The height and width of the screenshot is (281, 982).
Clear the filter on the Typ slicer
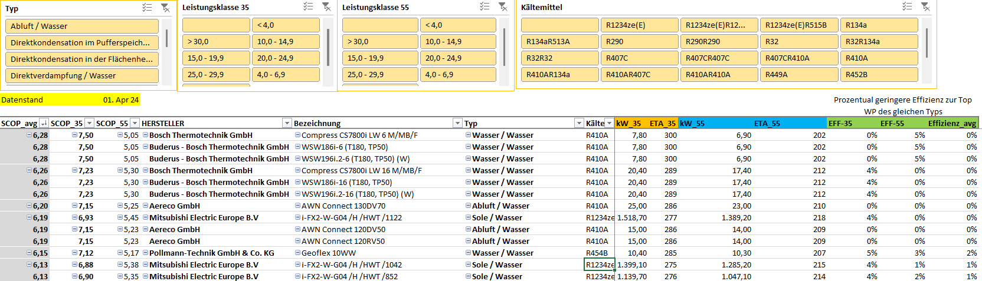click(165, 8)
